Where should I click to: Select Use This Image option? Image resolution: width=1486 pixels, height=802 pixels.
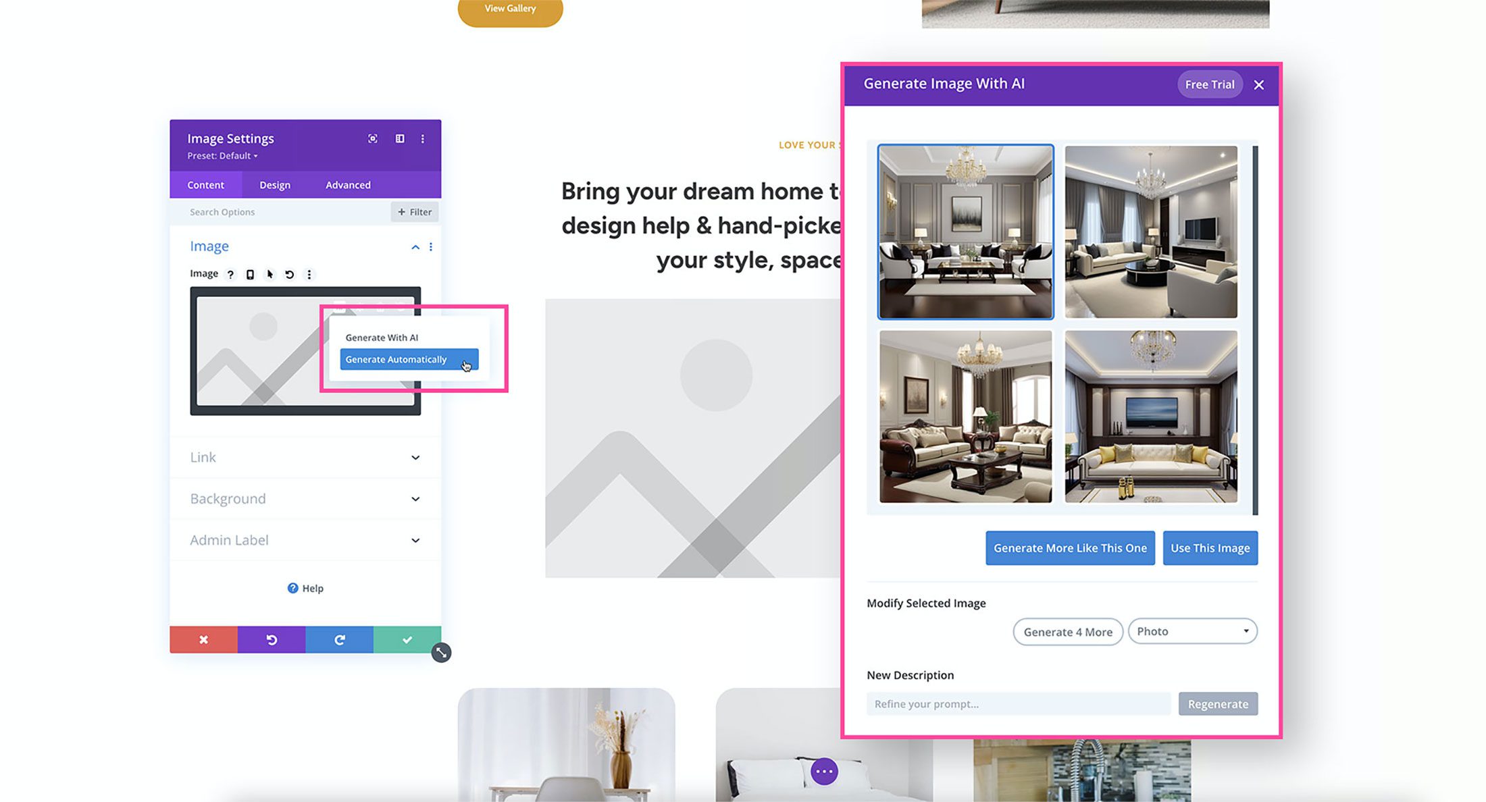coord(1209,548)
